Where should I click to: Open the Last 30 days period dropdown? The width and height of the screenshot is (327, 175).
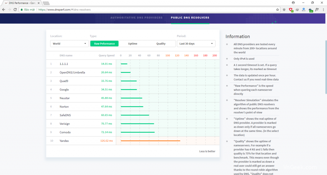point(196,44)
